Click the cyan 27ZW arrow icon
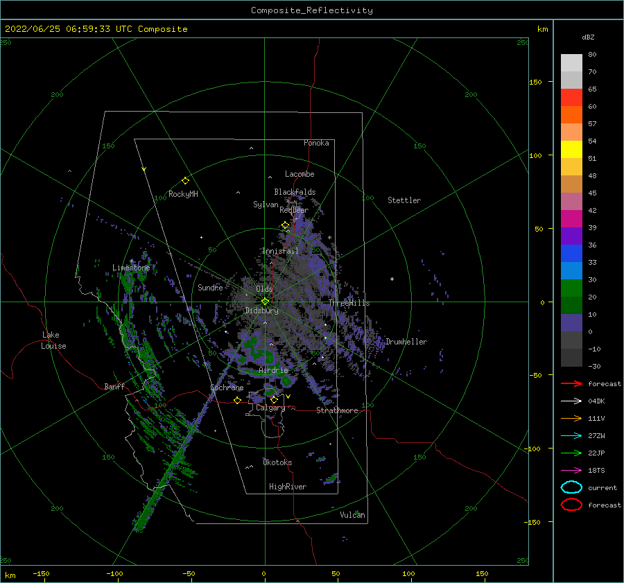The height and width of the screenshot is (583, 624). pos(571,436)
